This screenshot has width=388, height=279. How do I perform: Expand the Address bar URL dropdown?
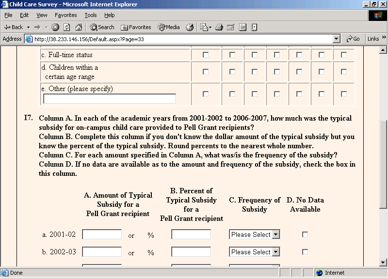337,39
